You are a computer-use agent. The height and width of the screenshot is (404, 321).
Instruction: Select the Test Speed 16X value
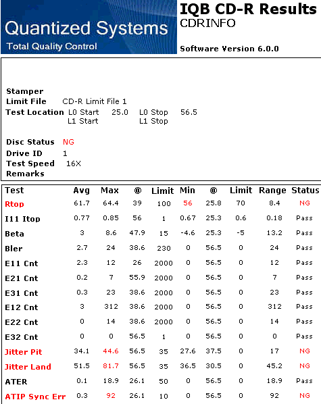pos(74,163)
